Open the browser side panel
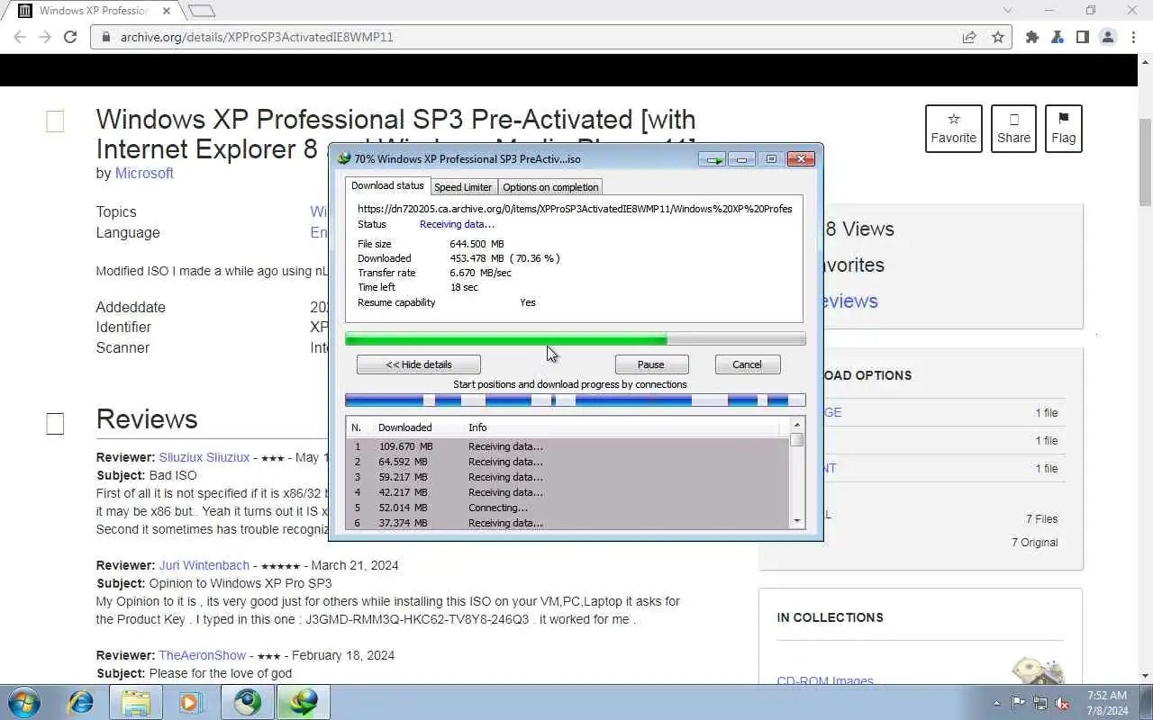Image resolution: width=1153 pixels, height=720 pixels. pos(1083,37)
